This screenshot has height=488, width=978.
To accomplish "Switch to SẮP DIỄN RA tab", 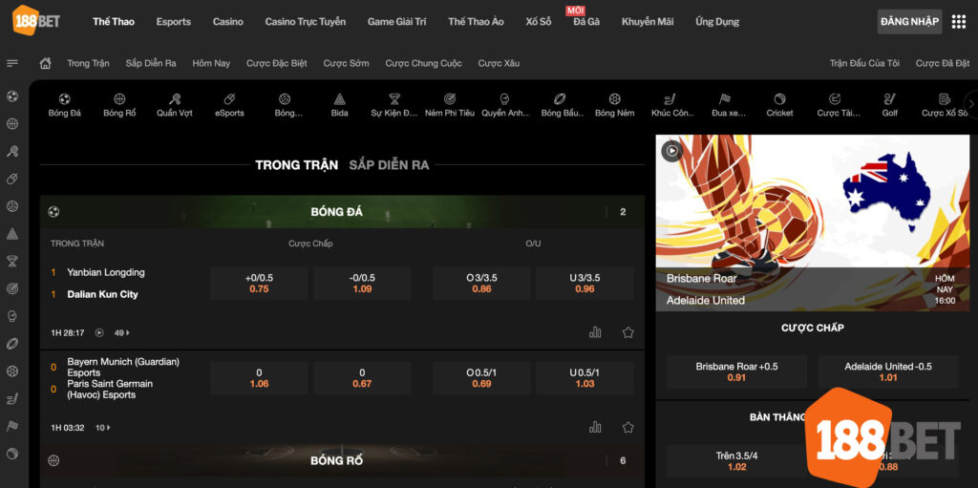I will coord(390,165).
